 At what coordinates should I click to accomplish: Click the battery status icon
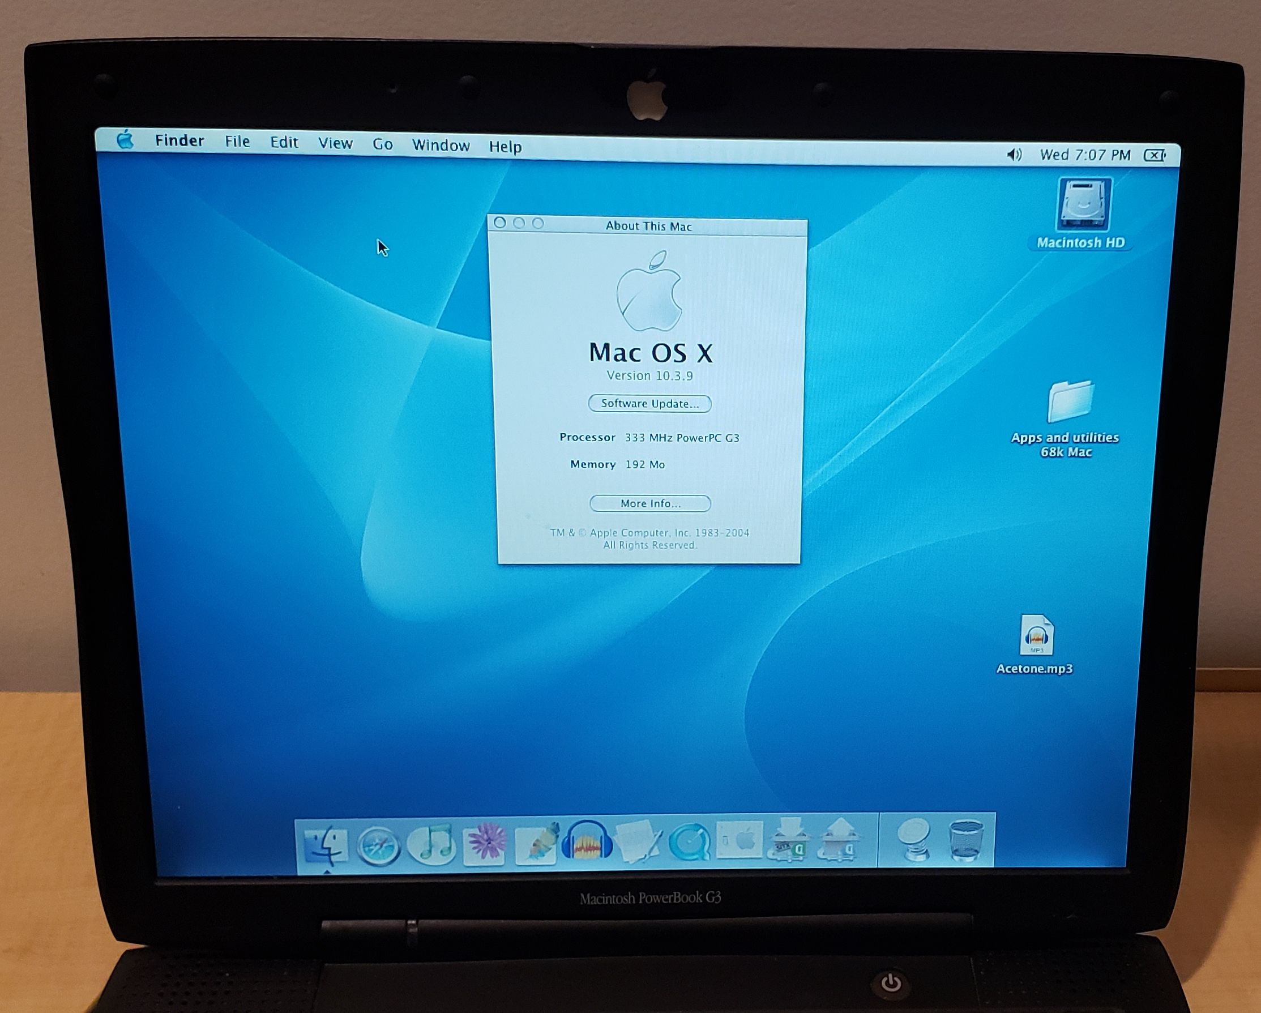[x=1155, y=156]
